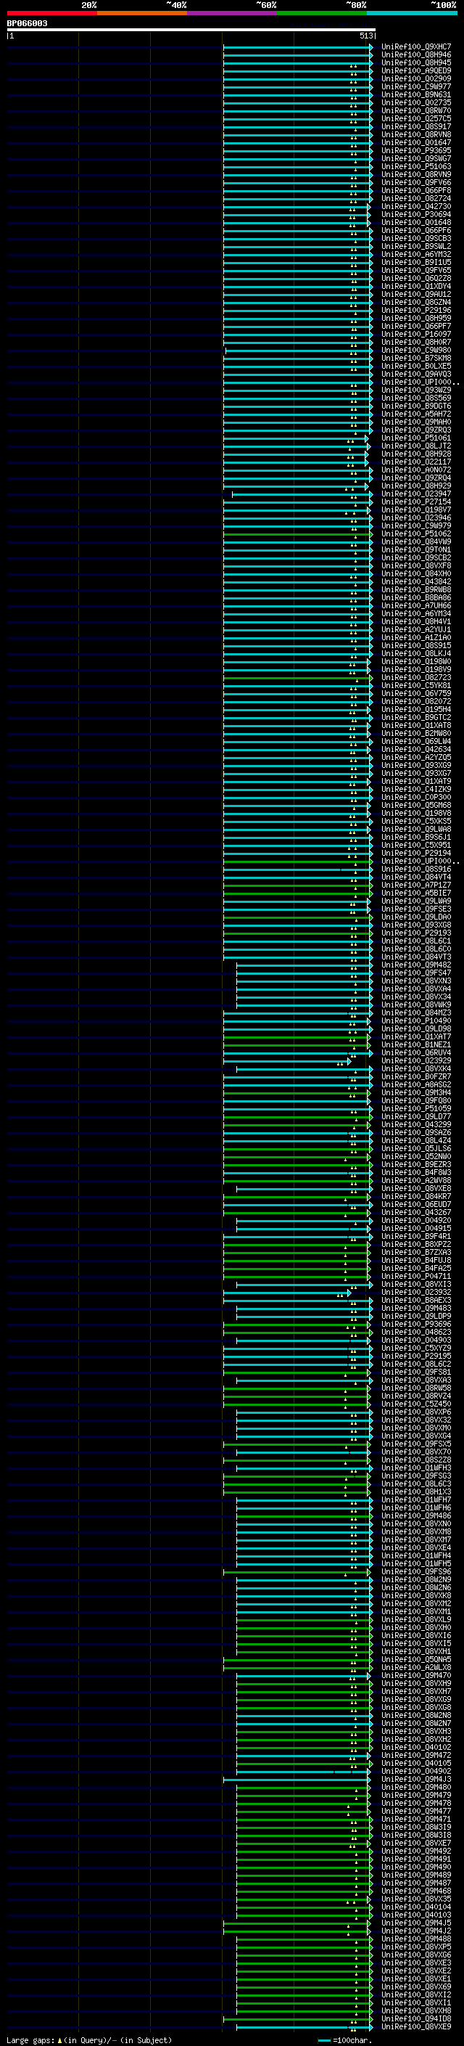Click the query end position 513
The width and height of the screenshot is (464, 2046).
365,36
